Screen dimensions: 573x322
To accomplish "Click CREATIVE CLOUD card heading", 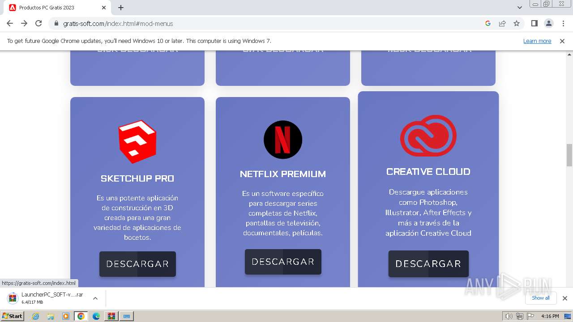I will point(428,172).
